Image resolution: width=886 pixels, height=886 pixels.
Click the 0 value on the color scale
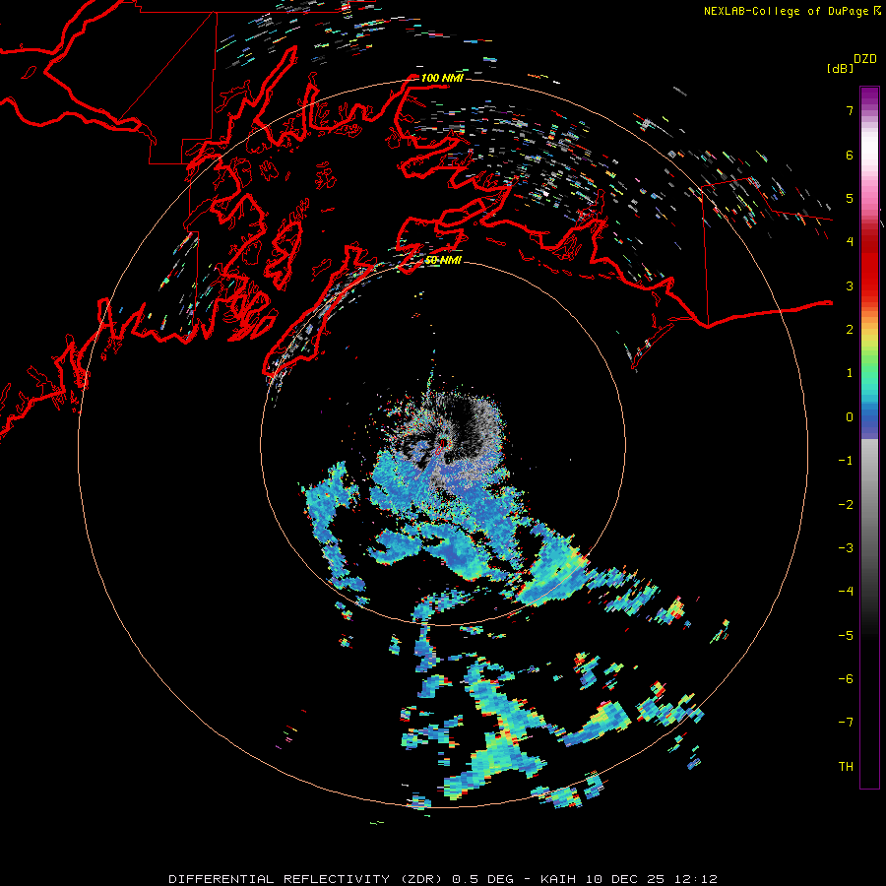tap(850, 417)
